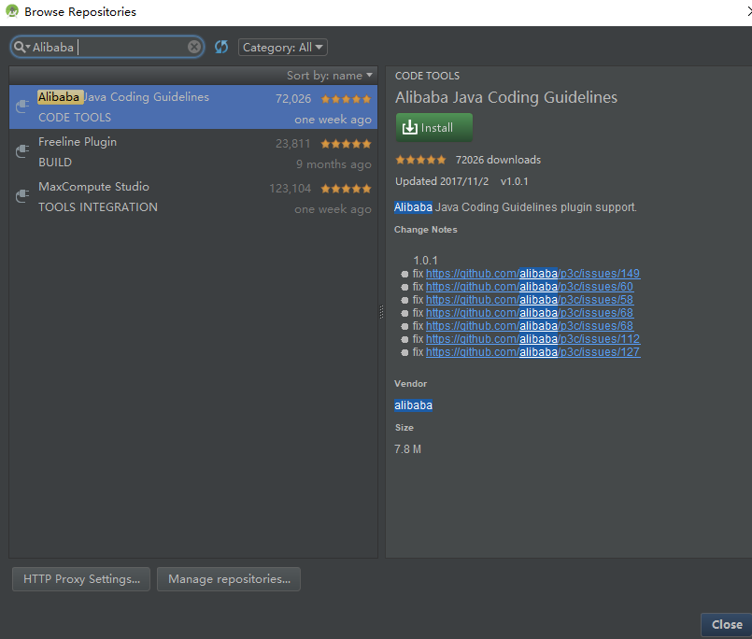Image resolution: width=752 pixels, height=639 pixels.
Task: Click the MaxCompute Studio star rating
Action: pos(346,189)
